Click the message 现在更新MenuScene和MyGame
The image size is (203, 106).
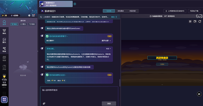(x=69, y=67)
